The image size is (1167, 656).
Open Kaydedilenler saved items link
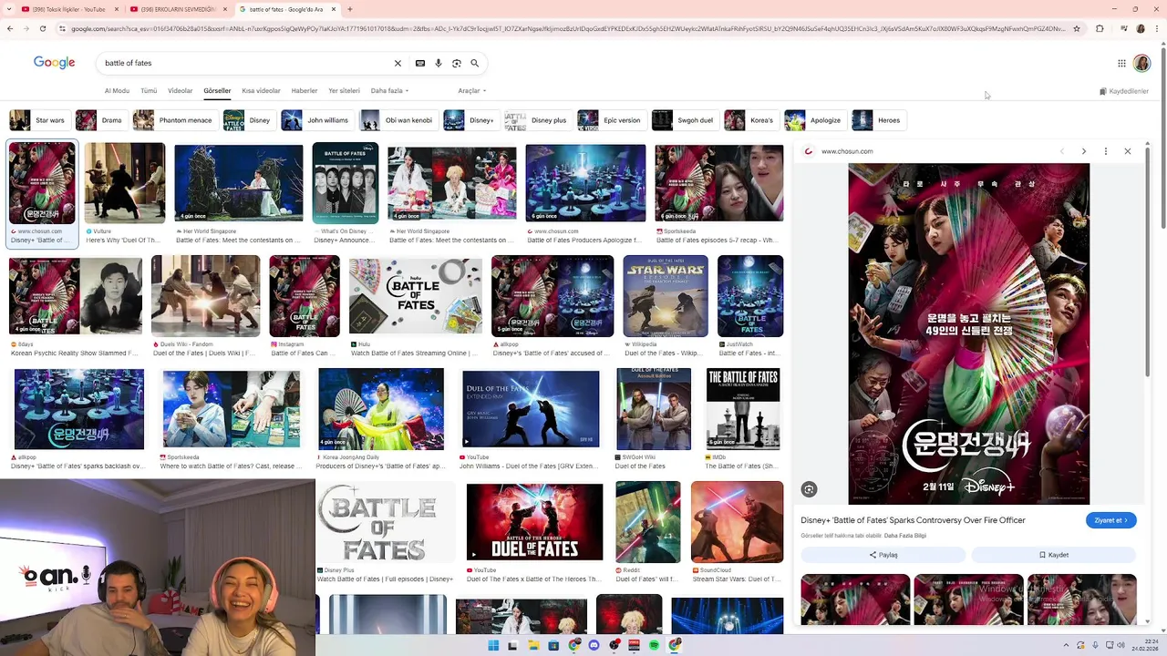[1124, 91]
